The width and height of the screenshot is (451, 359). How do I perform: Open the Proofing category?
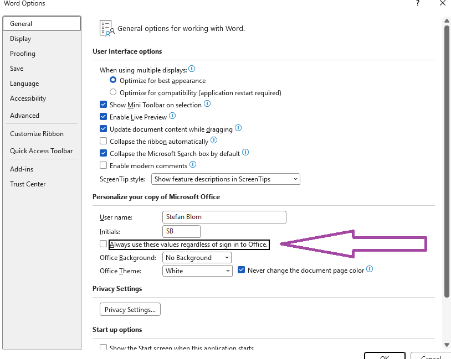pyautogui.click(x=42, y=54)
